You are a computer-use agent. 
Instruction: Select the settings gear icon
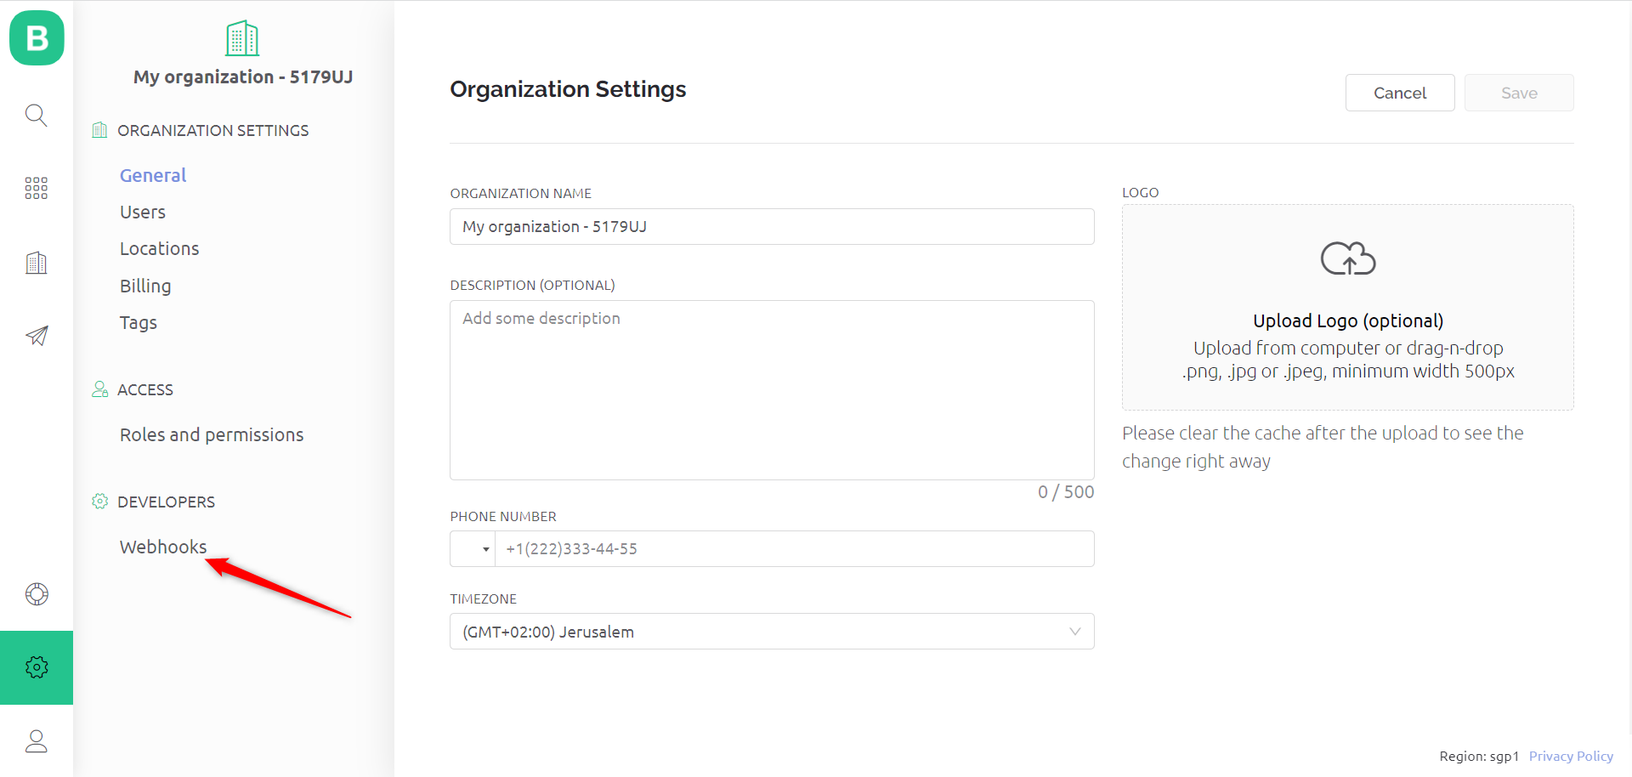click(x=37, y=667)
